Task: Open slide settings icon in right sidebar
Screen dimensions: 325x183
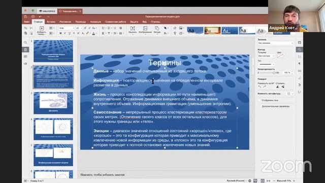Action: 300,43
